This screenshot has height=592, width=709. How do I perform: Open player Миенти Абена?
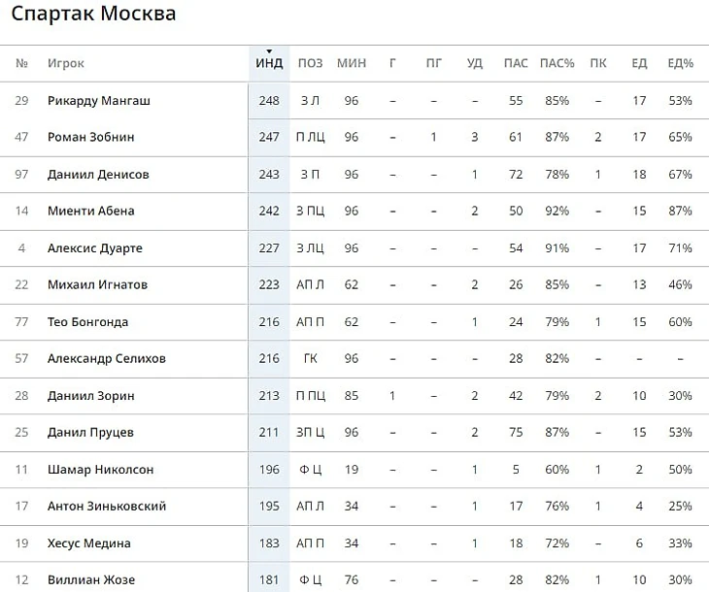tap(91, 211)
